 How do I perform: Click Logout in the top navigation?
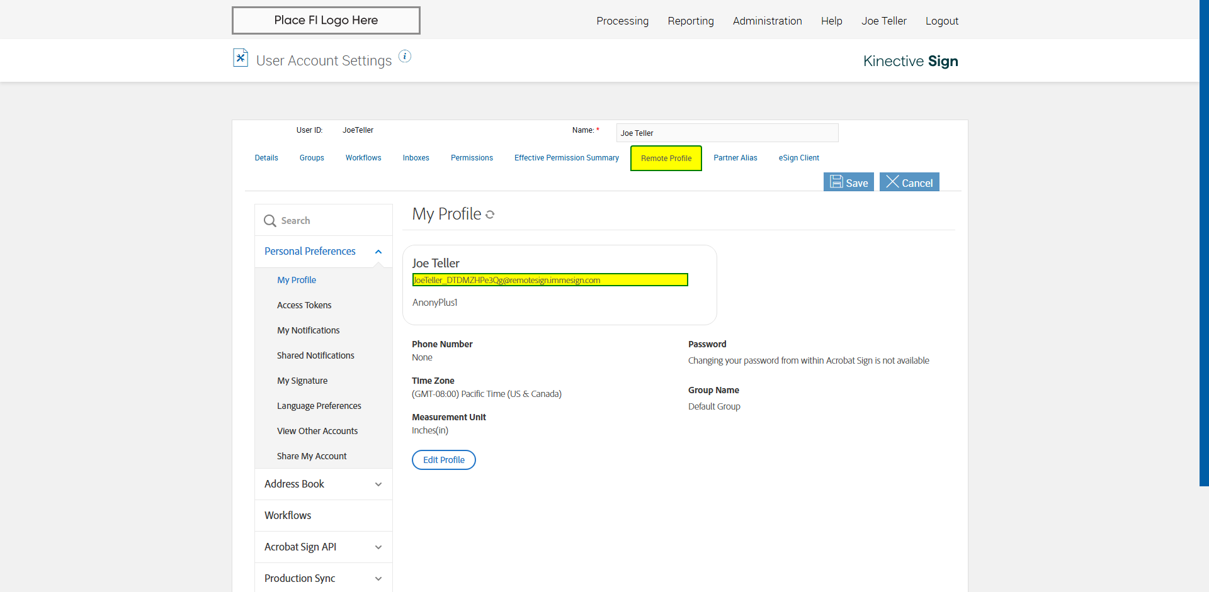(x=941, y=21)
